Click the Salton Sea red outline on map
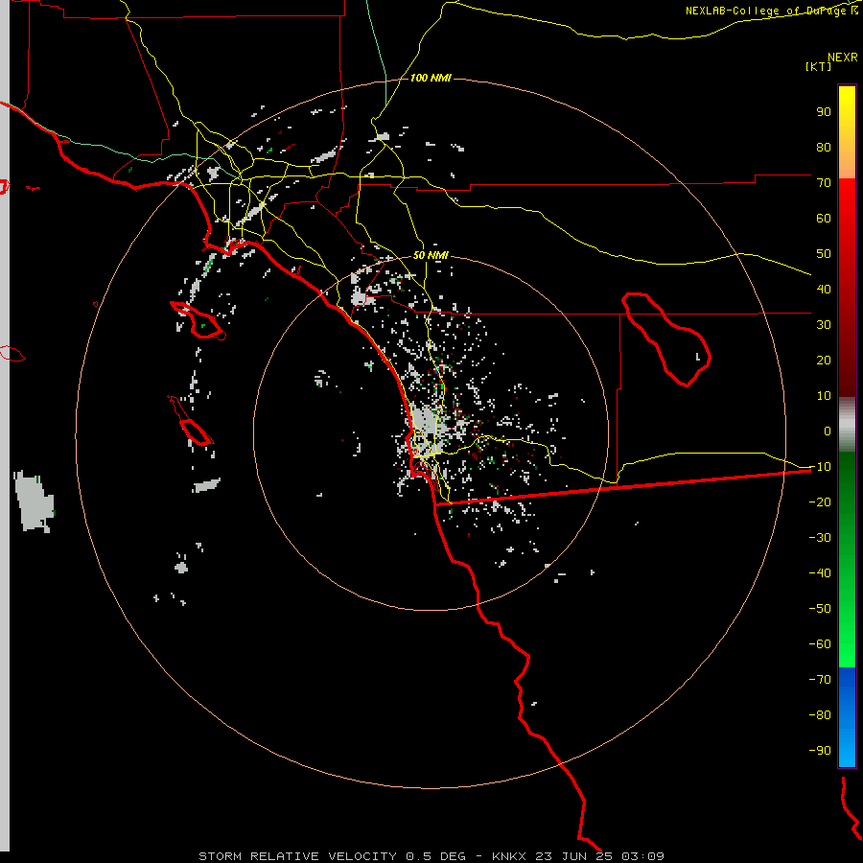Viewport: 863px width, 863px height. 666,339
